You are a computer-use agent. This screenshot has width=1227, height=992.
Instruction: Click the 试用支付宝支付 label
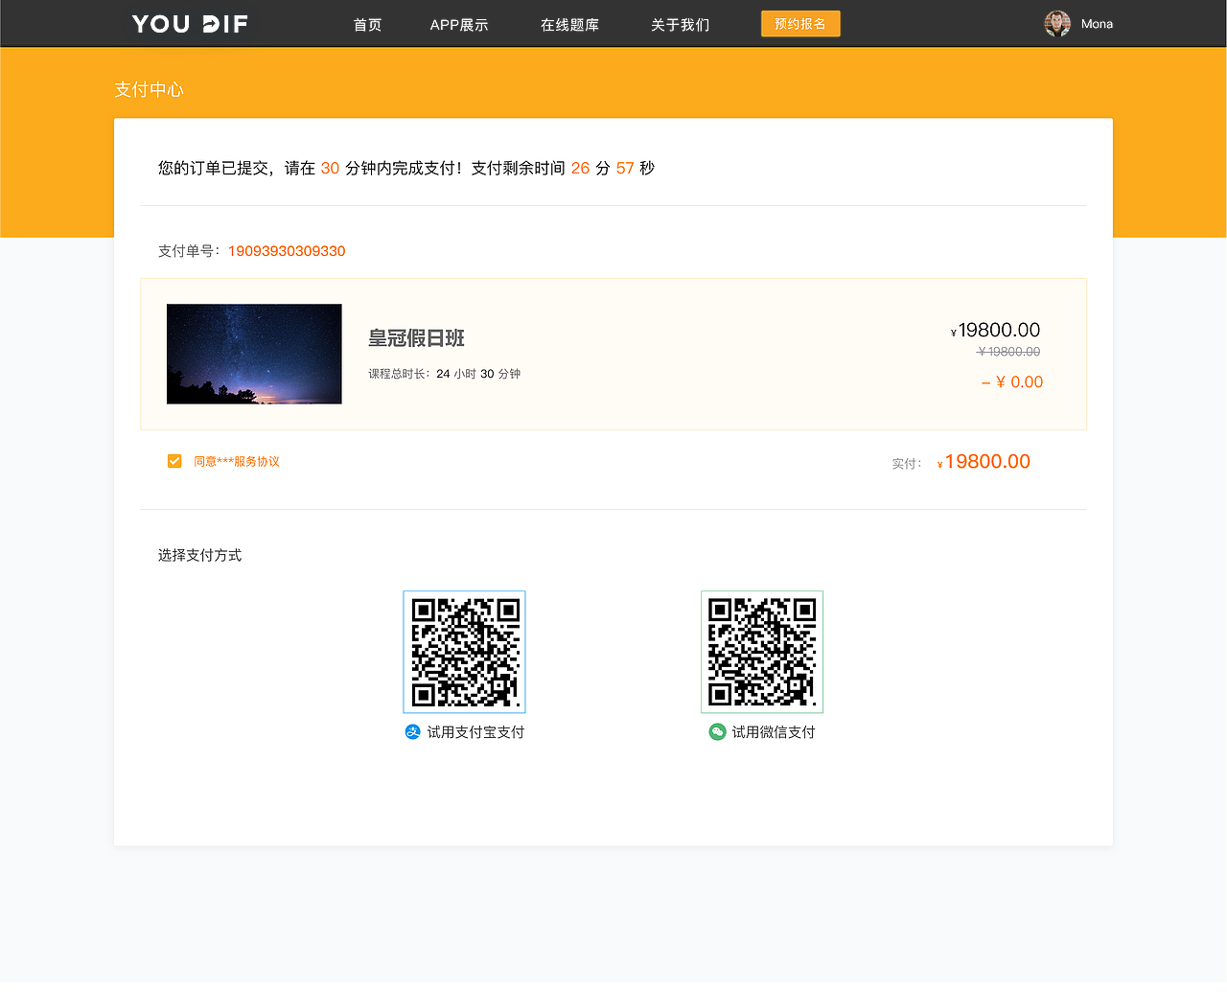476,731
